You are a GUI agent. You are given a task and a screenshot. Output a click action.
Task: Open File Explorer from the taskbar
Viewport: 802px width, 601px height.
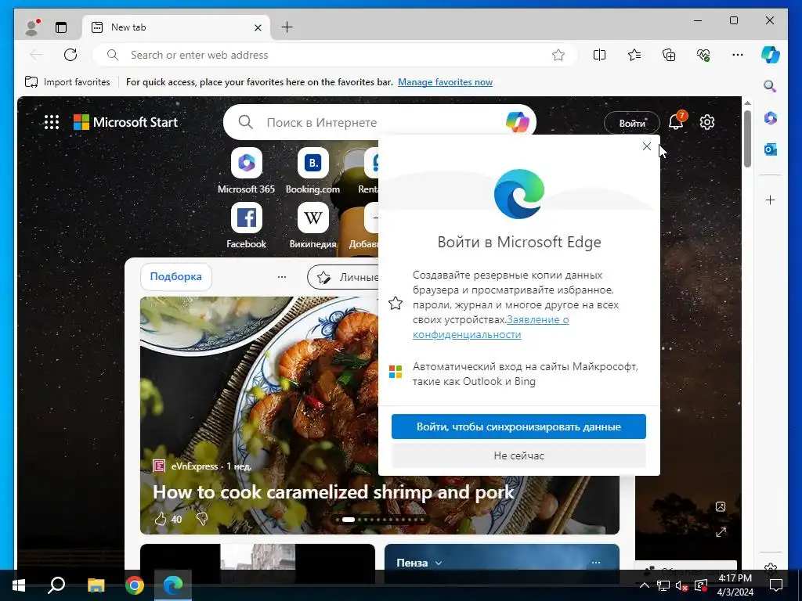[96, 585]
